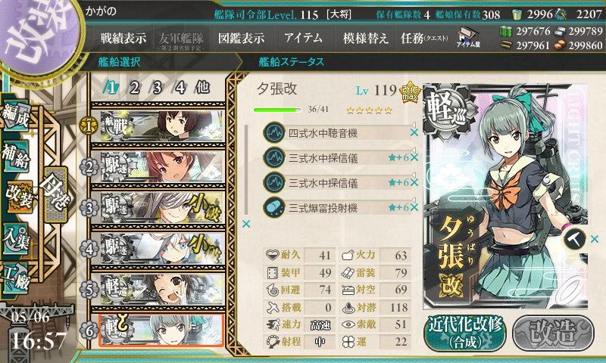Switch to fleet 2 tab
This screenshot has width=606, height=363.
tap(134, 88)
